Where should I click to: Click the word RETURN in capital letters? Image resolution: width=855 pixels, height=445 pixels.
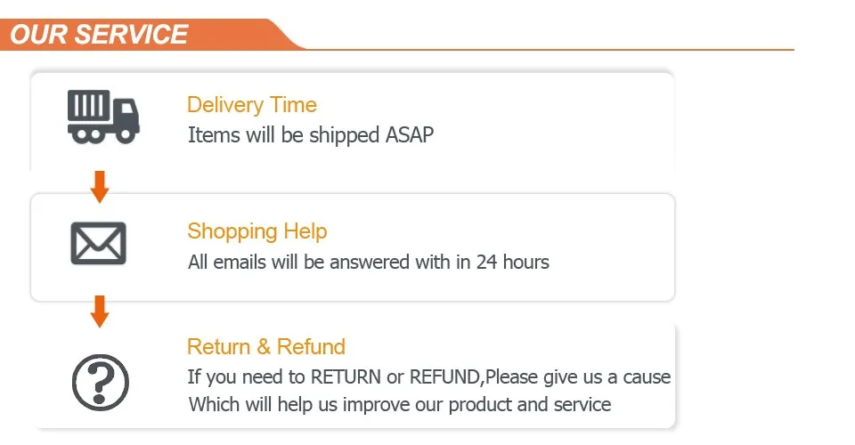[x=346, y=377]
